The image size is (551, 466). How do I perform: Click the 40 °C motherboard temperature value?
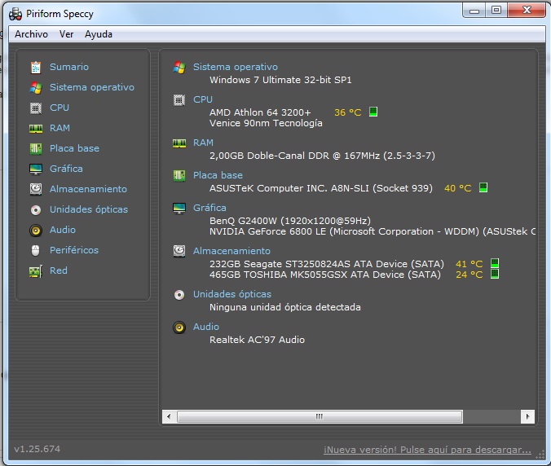tap(457, 188)
